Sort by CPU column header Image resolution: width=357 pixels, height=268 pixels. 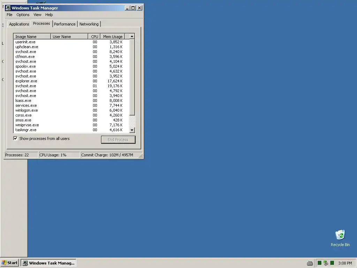point(94,37)
